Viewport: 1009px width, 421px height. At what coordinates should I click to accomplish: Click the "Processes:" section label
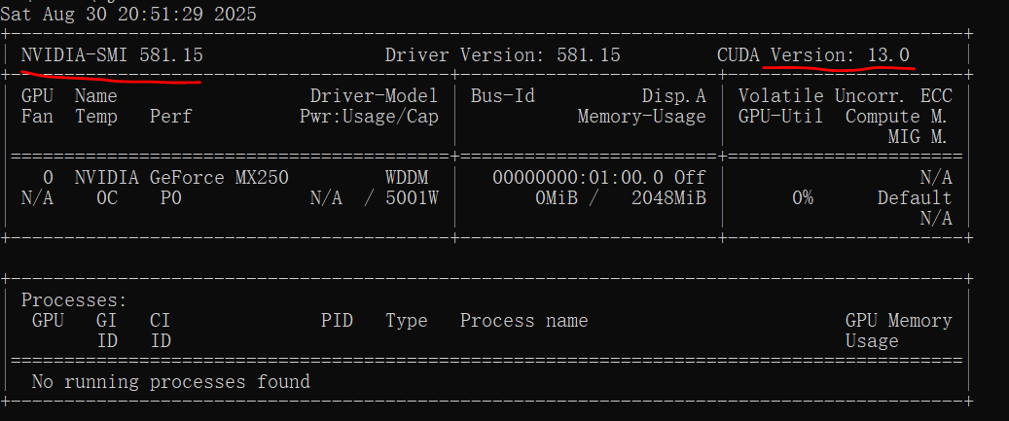(75, 300)
